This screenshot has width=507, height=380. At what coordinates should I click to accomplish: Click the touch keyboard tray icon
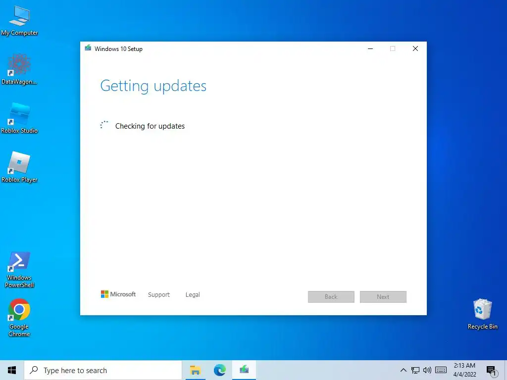pyautogui.click(x=441, y=370)
